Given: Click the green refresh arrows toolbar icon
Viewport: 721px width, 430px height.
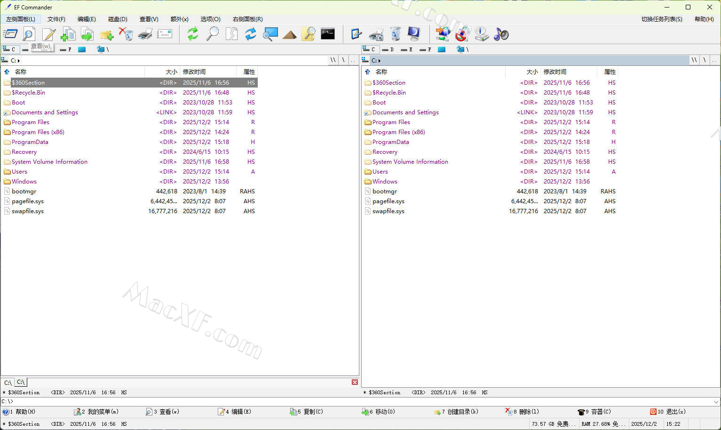Looking at the screenshot, I should (x=192, y=34).
